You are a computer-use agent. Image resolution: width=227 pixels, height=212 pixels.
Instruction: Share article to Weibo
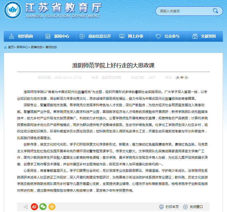[x=34, y=207]
